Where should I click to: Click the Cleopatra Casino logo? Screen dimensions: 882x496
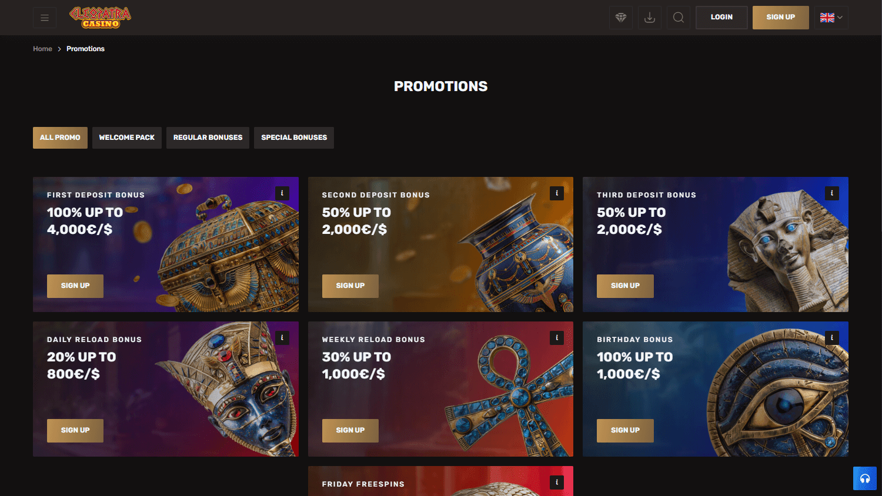pyautogui.click(x=101, y=17)
